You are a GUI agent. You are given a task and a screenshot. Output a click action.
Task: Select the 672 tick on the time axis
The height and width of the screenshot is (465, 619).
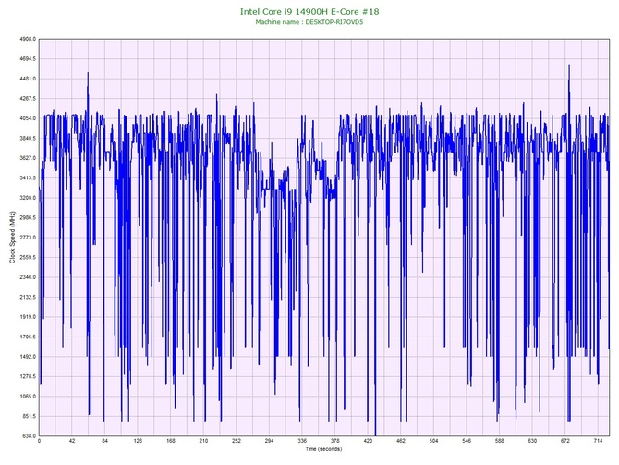[564, 441]
